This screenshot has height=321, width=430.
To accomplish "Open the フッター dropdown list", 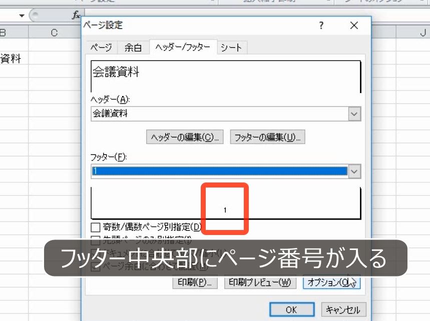I will (x=354, y=171).
